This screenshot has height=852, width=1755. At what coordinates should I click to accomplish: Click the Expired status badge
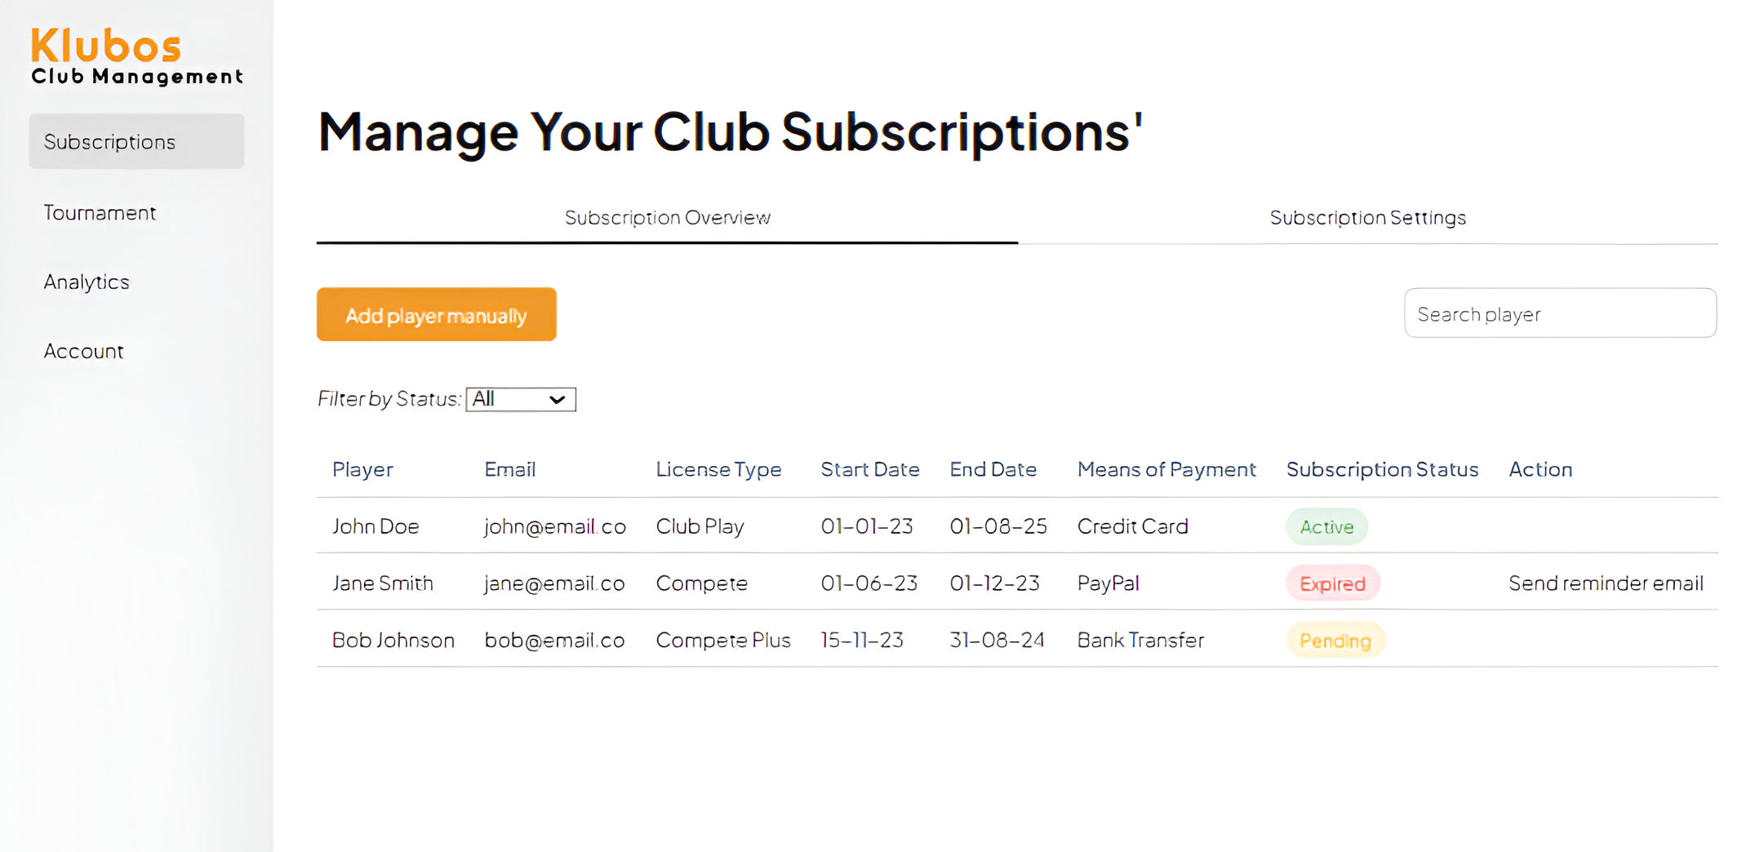pyautogui.click(x=1332, y=584)
